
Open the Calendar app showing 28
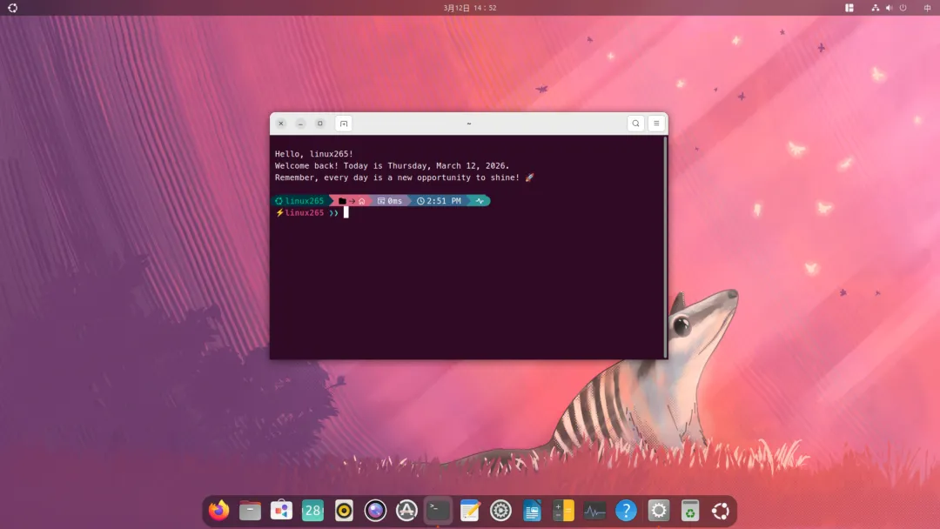[312, 511]
